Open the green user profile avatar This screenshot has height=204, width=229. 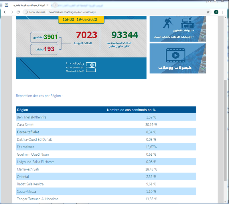(x=216, y=12)
